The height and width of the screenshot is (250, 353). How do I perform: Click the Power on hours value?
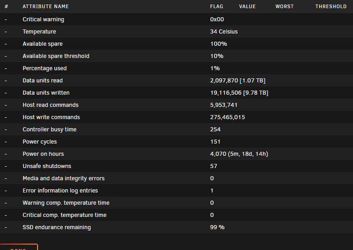(x=239, y=154)
